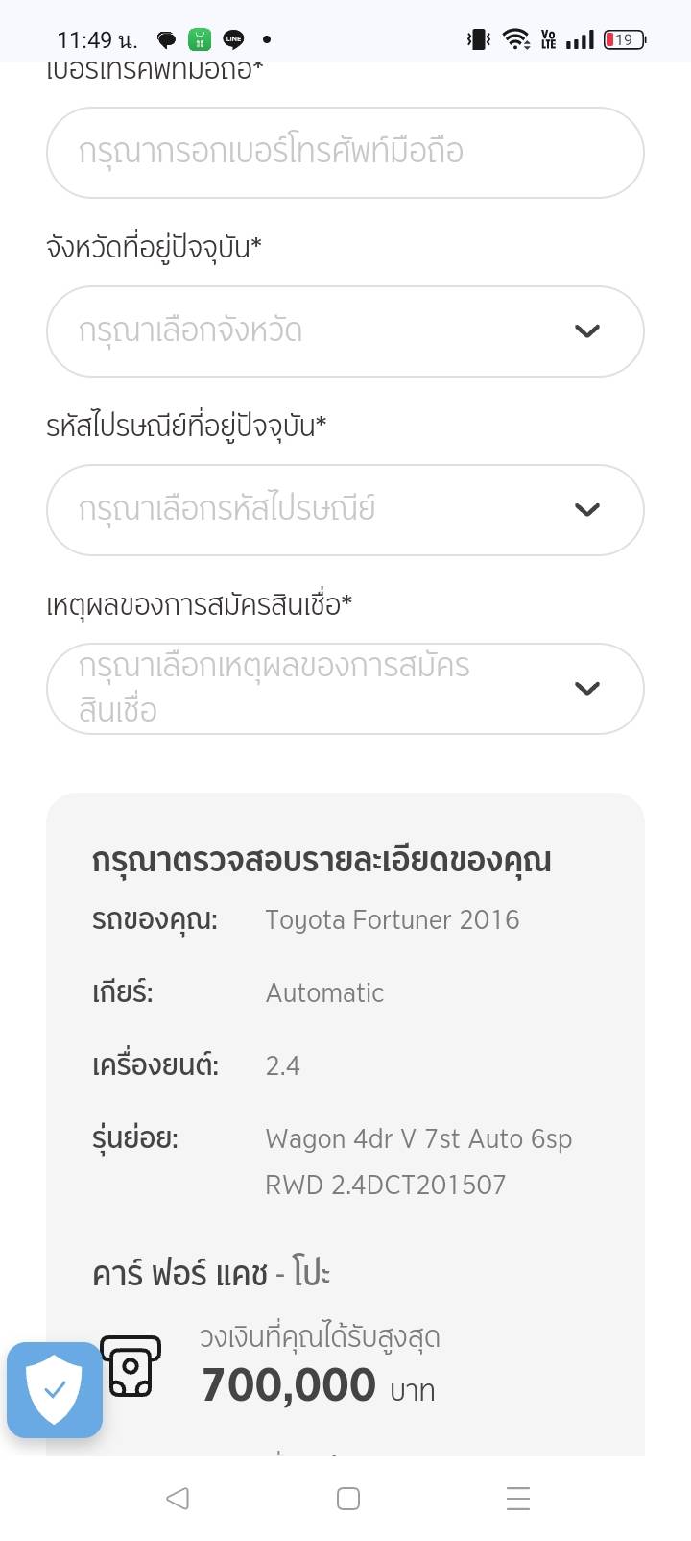Tap the Toyota Fortuner 2016 car detail
Screen dimensions: 691x1541
tap(392, 919)
